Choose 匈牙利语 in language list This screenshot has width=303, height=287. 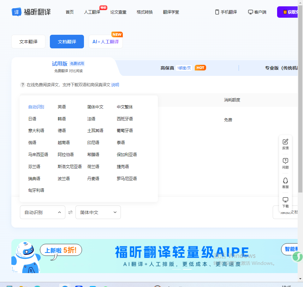coord(36,190)
